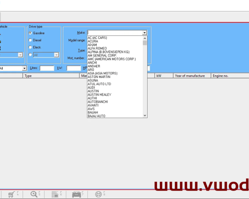The width and height of the screenshot is (249, 199).
Task: Select the Gasoline drive type
Action: coord(30,33)
